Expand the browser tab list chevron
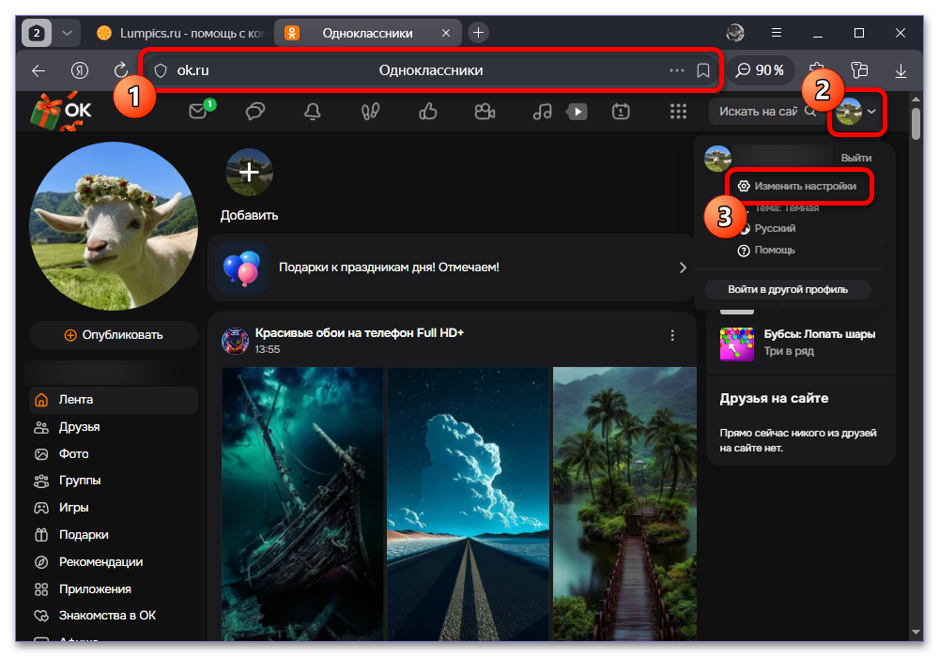This screenshot has width=939, height=657. pos(67,33)
